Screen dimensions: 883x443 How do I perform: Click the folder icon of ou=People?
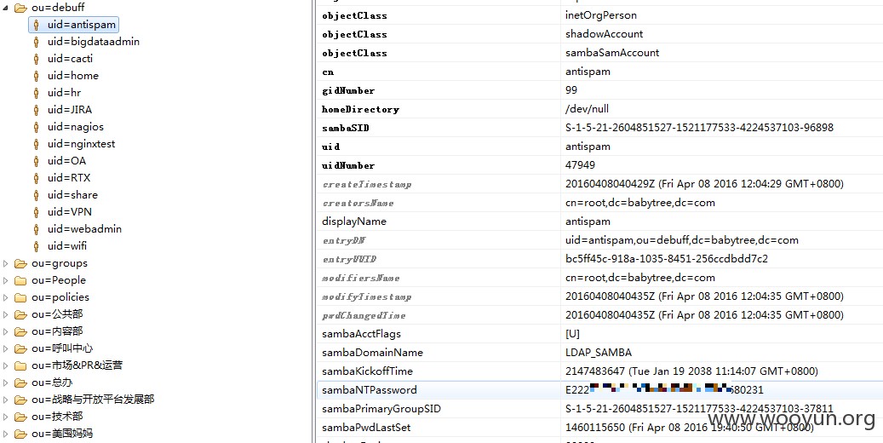coord(20,280)
